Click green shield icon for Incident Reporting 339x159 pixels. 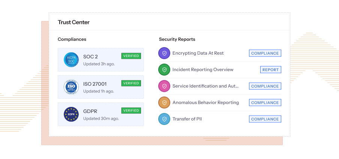[x=164, y=70]
